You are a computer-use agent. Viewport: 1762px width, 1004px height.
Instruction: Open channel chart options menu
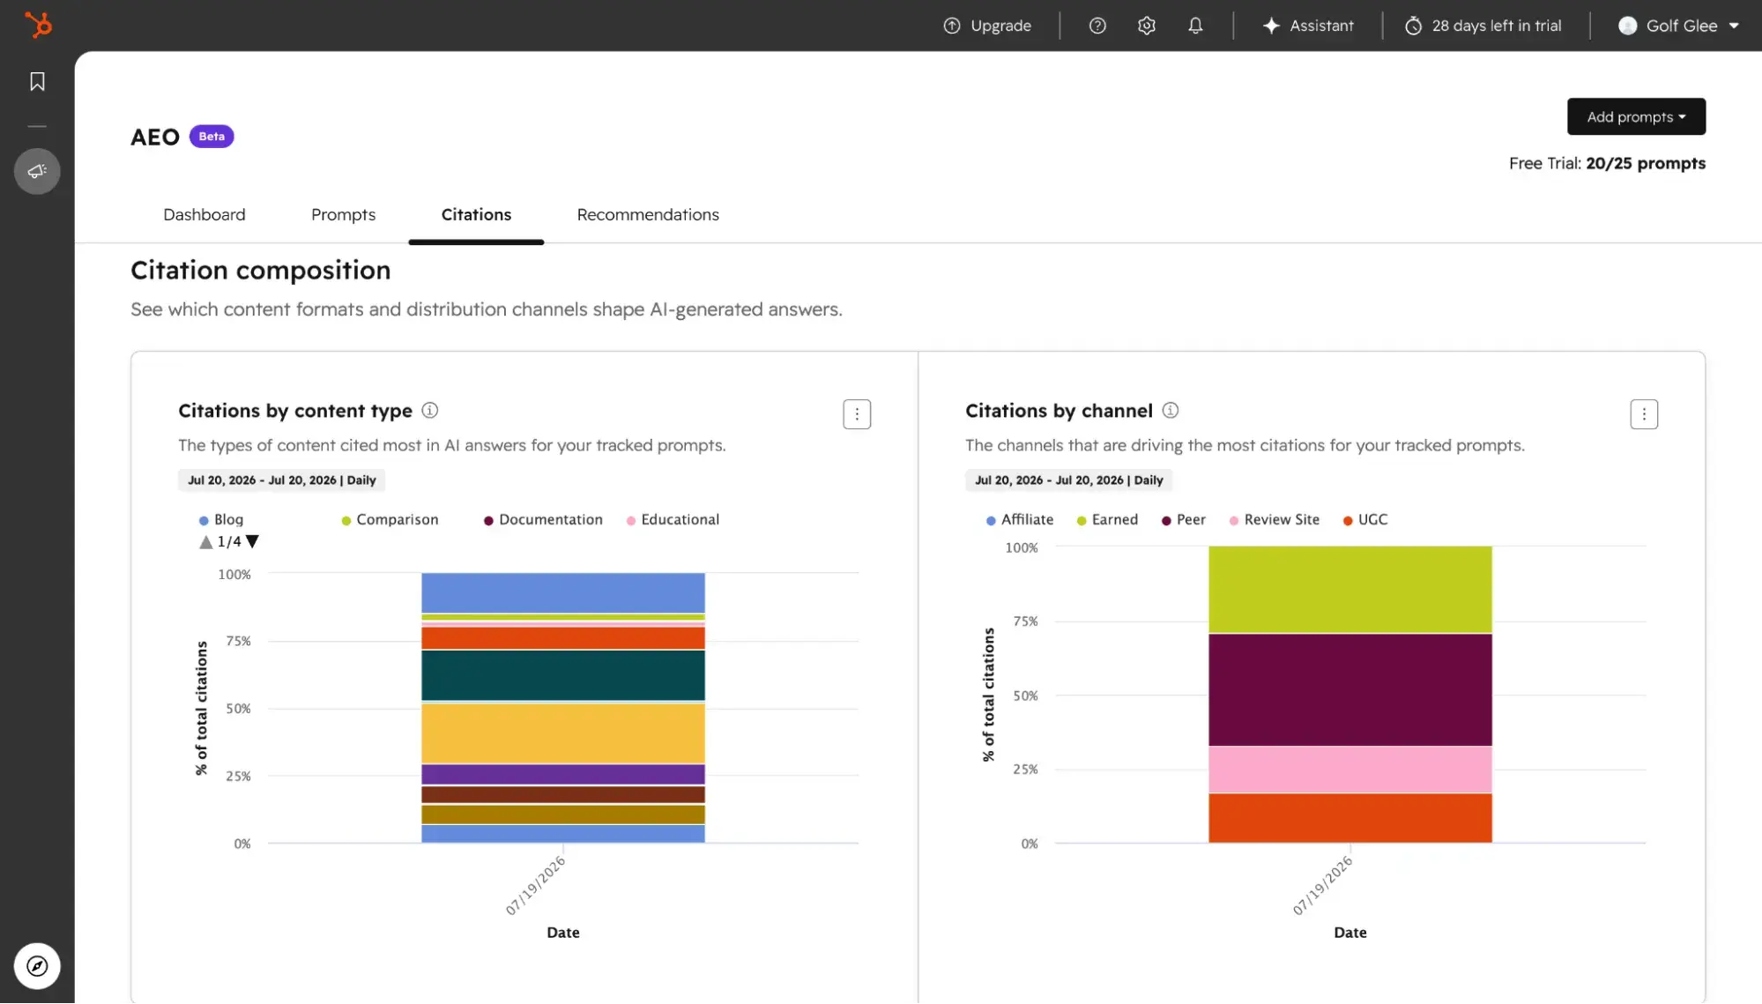pos(1644,414)
